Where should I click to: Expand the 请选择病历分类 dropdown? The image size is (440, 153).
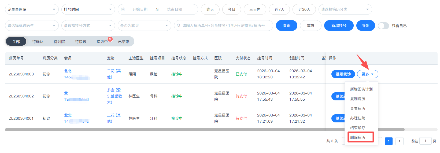pyautogui.click(x=345, y=9)
